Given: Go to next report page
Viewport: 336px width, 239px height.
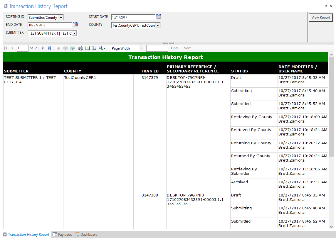Looking at the screenshot, I should click(43, 48).
